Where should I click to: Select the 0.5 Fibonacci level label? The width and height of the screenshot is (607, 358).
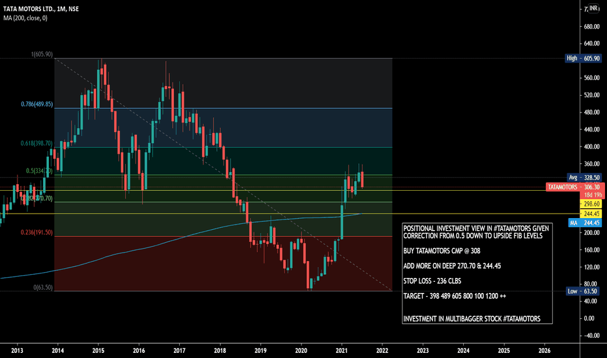[x=38, y=171]
